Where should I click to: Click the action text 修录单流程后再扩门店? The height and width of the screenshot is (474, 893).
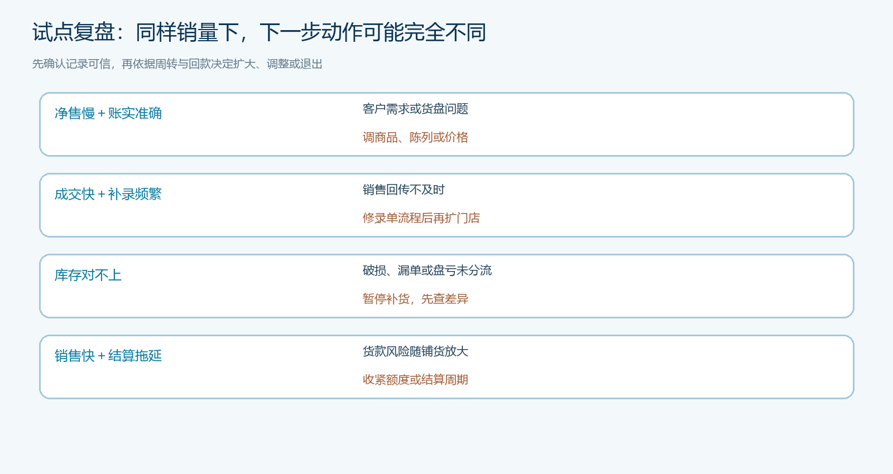tap(421, 218)
